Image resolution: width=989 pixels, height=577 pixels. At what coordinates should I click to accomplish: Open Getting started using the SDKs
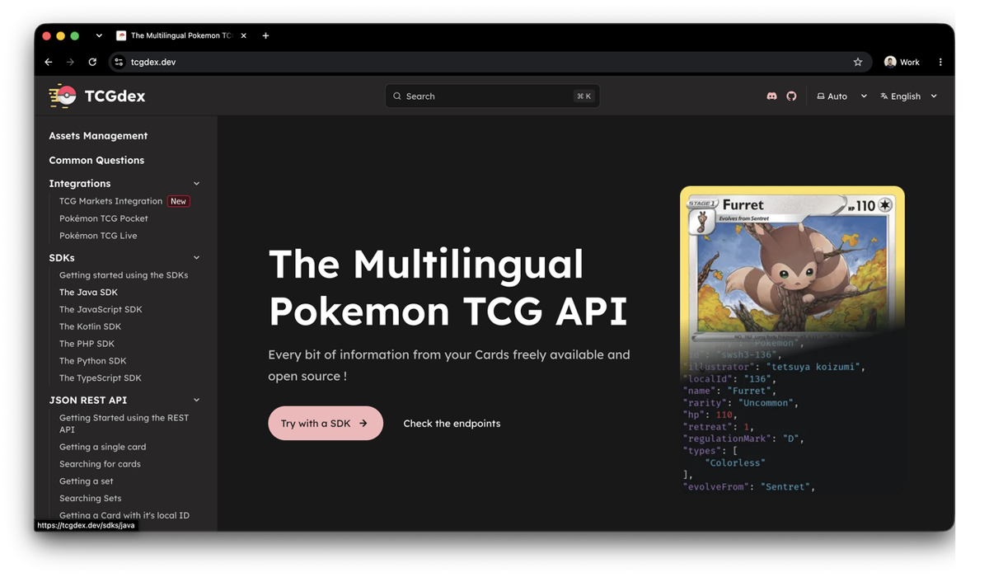(x=124, y=275)
